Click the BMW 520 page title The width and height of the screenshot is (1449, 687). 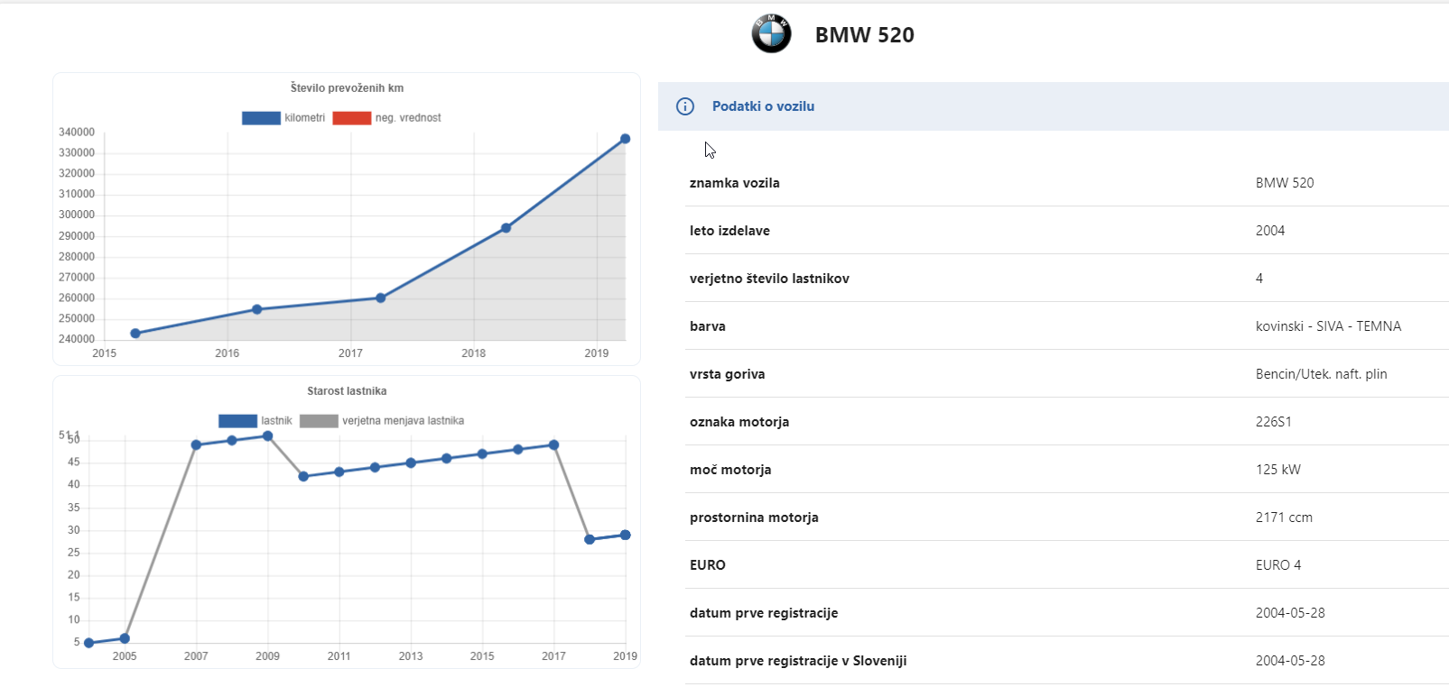tap(864, 35)
